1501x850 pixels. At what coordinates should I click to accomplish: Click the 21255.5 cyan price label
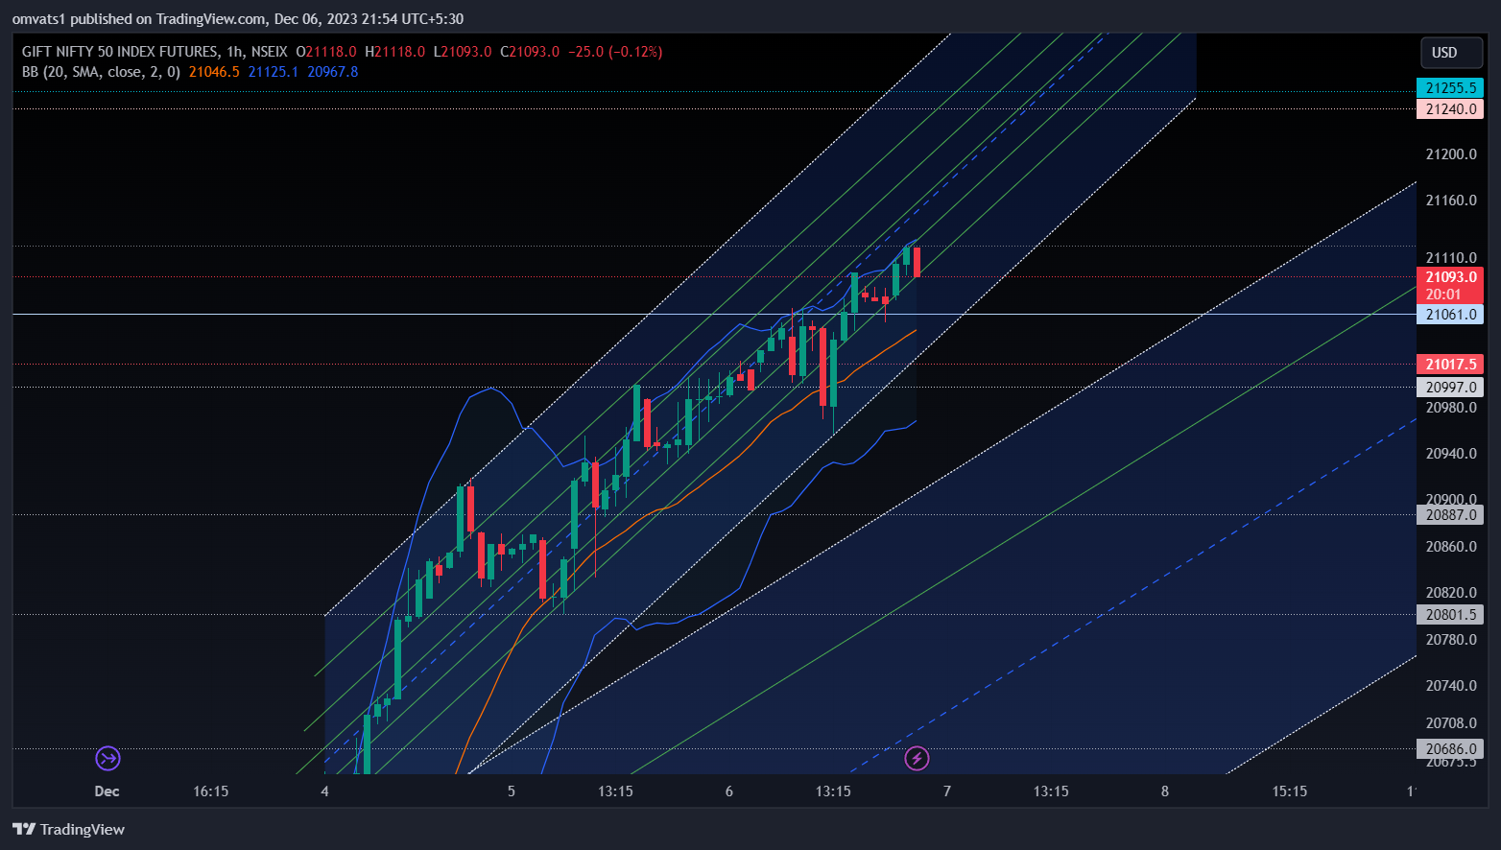pyautogui.click(x=1450, y=87)
